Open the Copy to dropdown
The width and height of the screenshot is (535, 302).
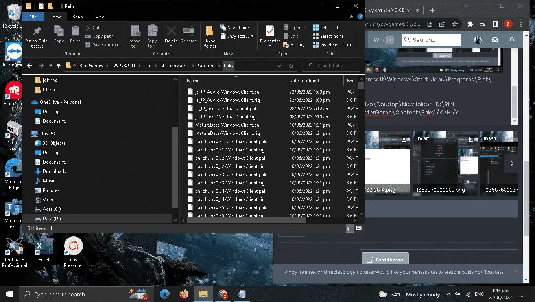151,43
